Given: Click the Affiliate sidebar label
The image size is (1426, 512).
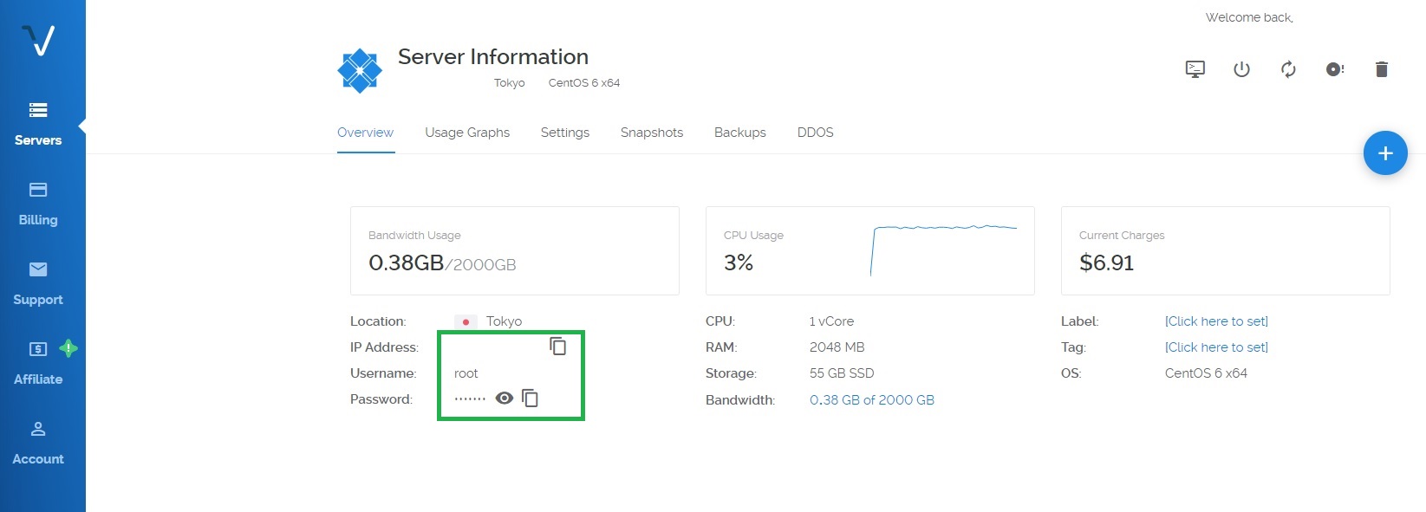Looking at the screenshot, I should [38, 379].
